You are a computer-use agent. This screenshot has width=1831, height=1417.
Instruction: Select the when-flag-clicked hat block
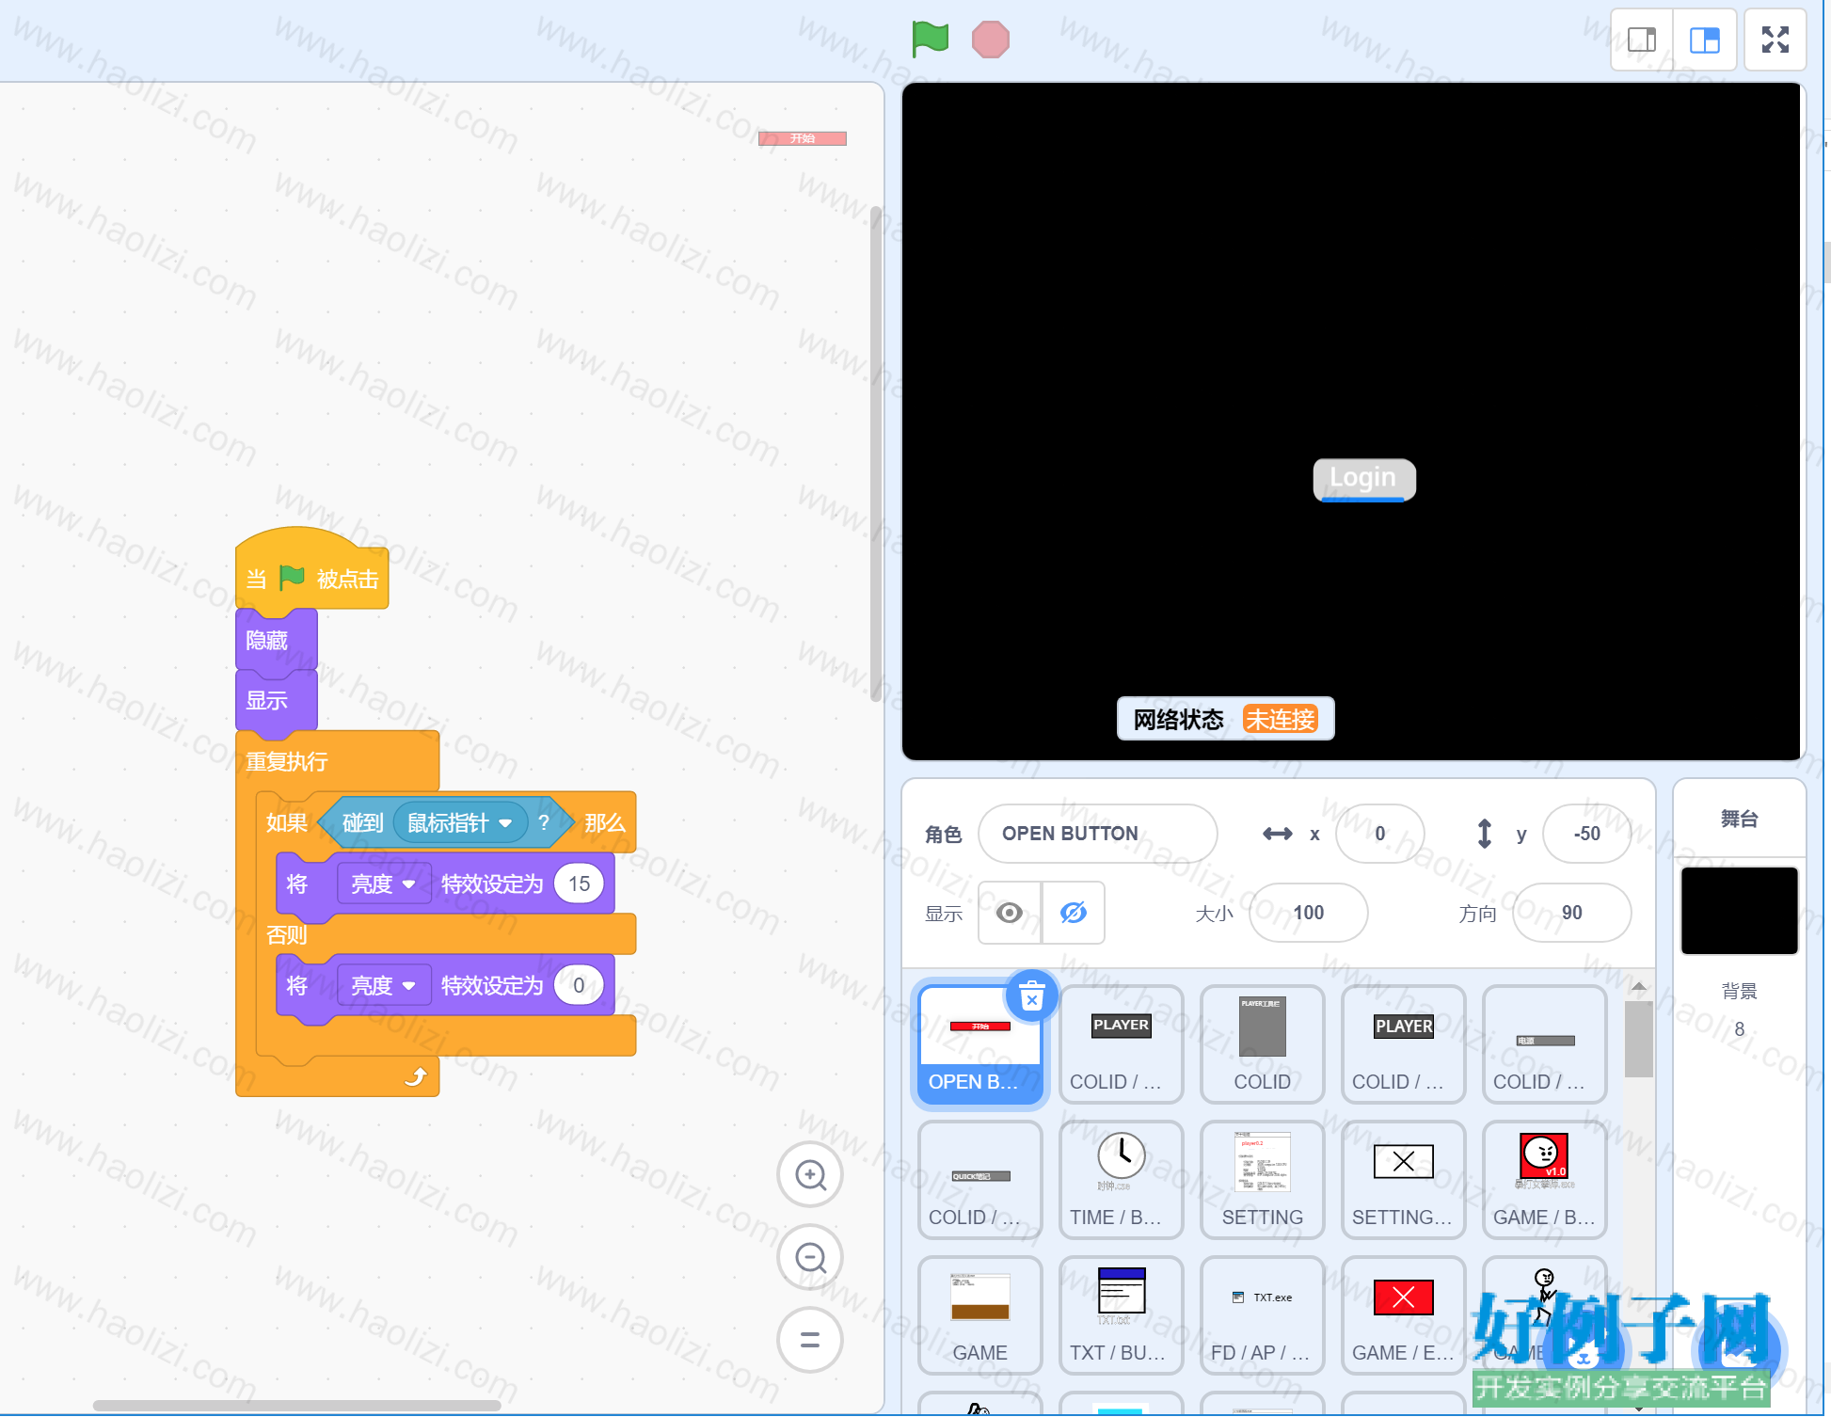click(311, 570)
